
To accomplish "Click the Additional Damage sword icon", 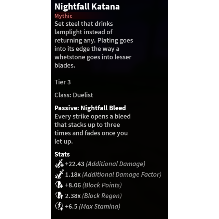I will (59, 164).
